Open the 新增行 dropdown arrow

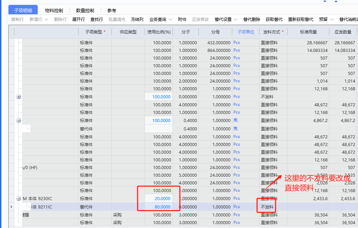coord(46,20)
